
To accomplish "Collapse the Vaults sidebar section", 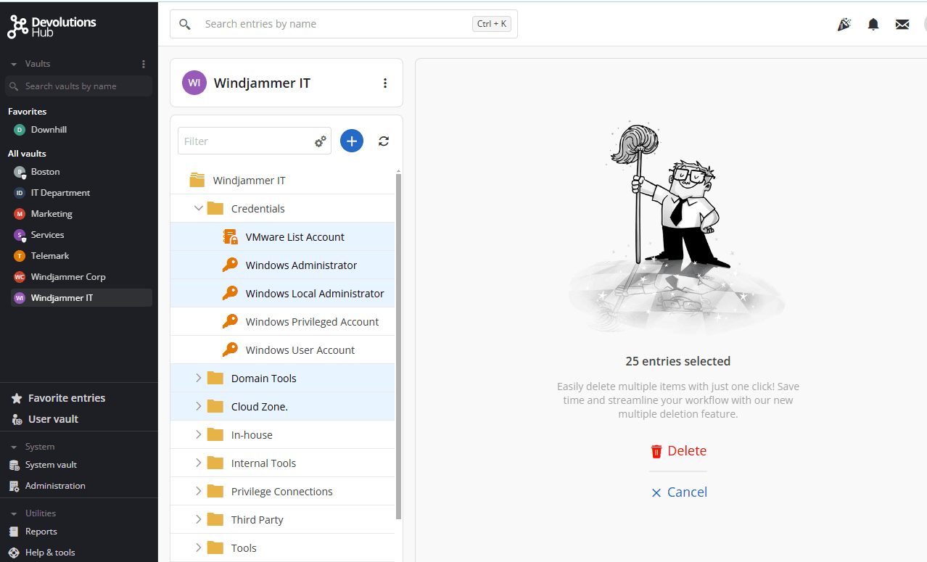I will 14,65.
